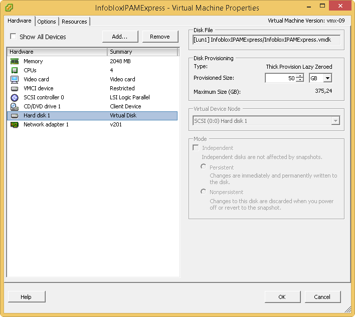Switch to the Options tab
Viewport: 355px width, 317px height.
[x=47, y=22]
